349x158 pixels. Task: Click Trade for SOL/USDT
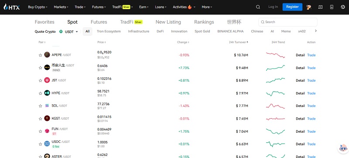311,106
